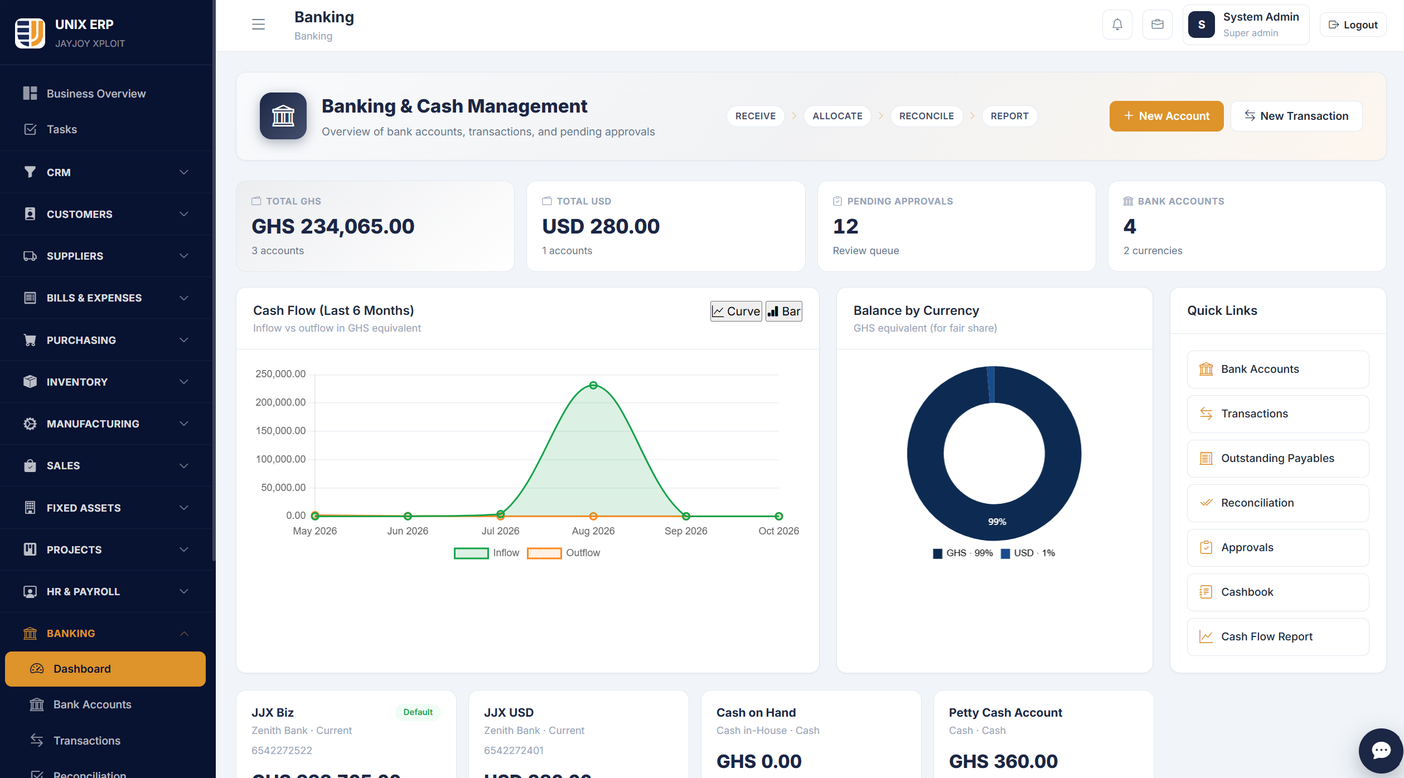Open the notifications bell icon
The height and width of the screenshot is (778, 1404).
pyautogui.click(x=1117, y=25)
